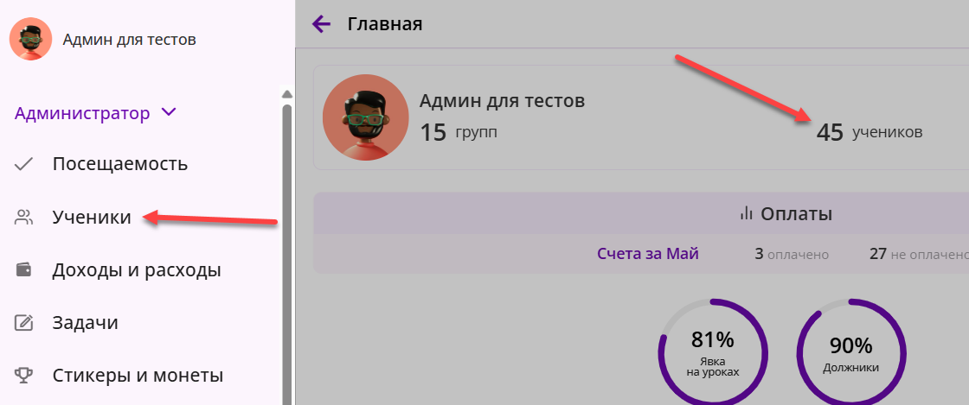This screenshot has width=969, height=405.
Task: Click the wallet icon for Доходы и расходы
Action: pos(23,270)
